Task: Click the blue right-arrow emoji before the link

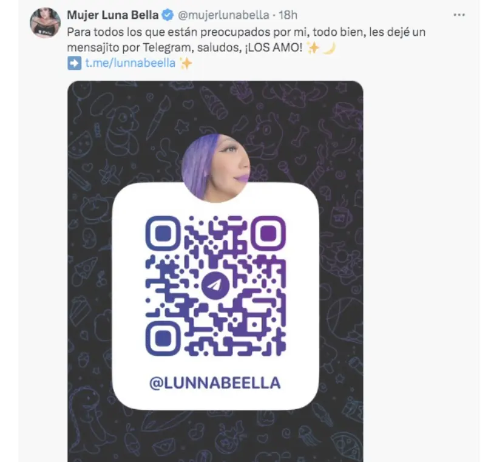Action: click(75, 63)
